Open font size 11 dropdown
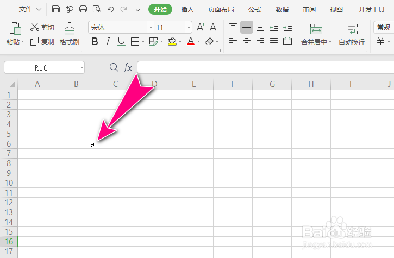This screenshot has width=394, height=258. (189, 27)
